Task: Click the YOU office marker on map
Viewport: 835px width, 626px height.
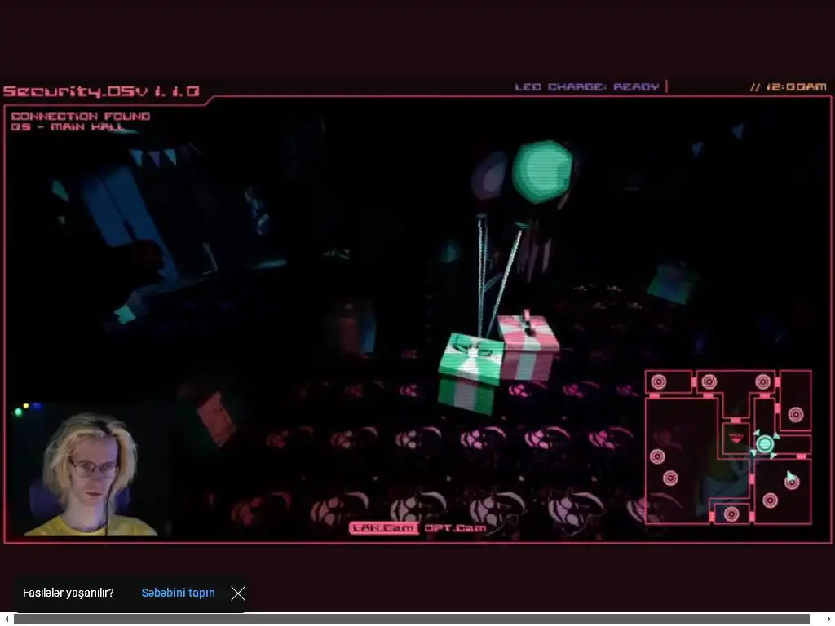Action: [736, 439]
